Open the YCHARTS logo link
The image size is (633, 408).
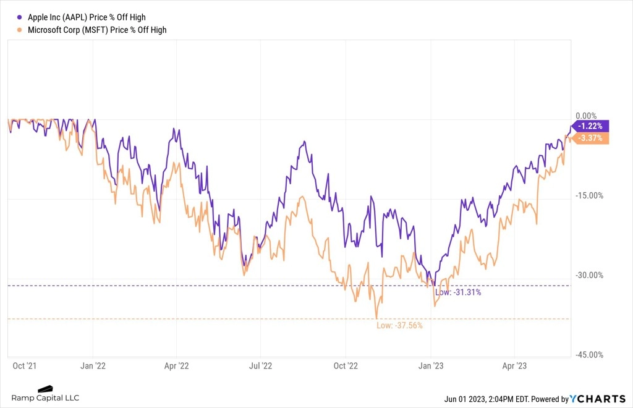(x=598, y=399)
